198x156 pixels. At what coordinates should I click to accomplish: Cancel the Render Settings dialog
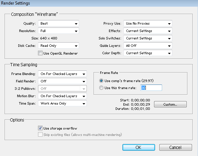pyautogui.click(x=175, y=148)
